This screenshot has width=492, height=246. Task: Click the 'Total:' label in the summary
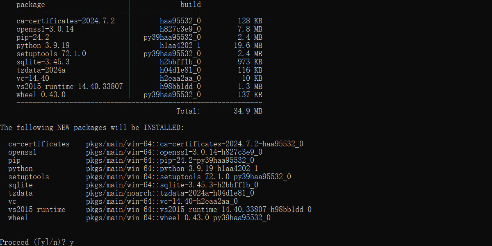point(189,111)
